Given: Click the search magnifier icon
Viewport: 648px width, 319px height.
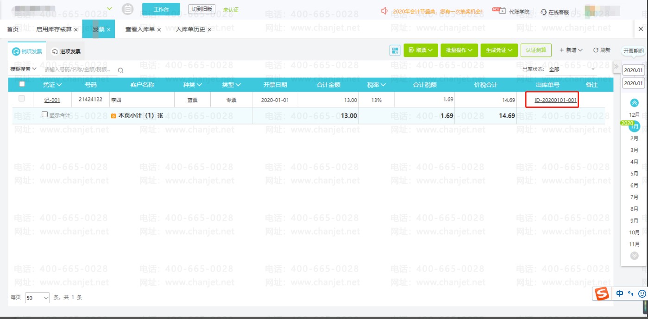Looking at the screenshot, I should pos(120,70).
